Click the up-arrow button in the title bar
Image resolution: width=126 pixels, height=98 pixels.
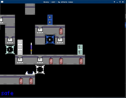tap(114, 2)
